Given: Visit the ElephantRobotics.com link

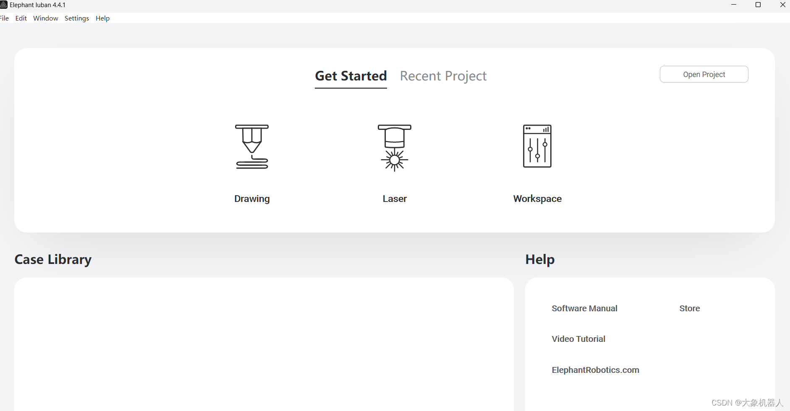Looking at the screenshot, I should (595, 370).
